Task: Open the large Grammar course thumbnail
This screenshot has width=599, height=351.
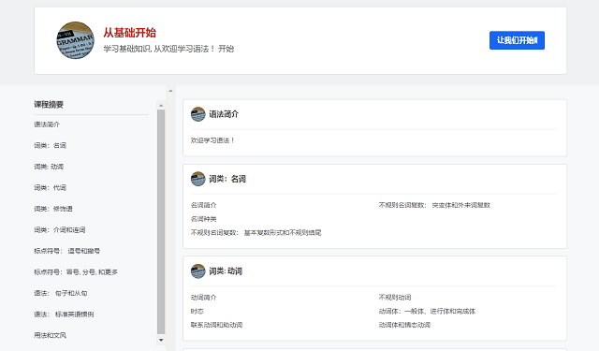Action: coord(75,40)
